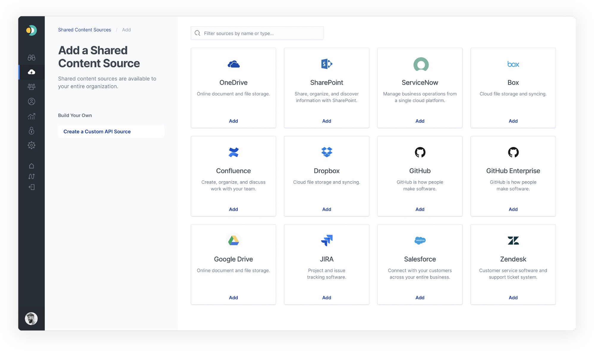Click the 'Build Your Own' heading
Viewport: 594px width, 351px height.
tap(75, 115)
